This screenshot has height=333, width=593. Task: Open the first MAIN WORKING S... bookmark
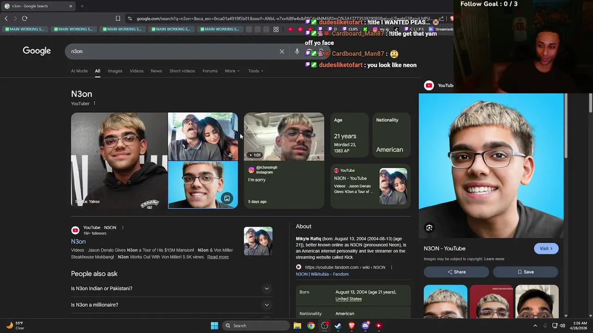point(24,29)
